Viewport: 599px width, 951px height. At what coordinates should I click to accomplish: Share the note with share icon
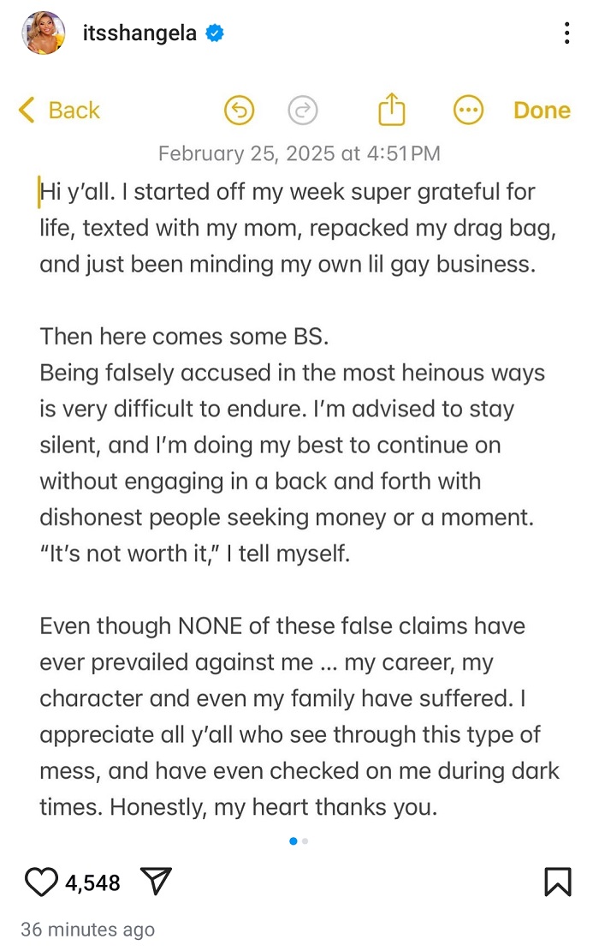pyautogui.click(x=392, y=109)
